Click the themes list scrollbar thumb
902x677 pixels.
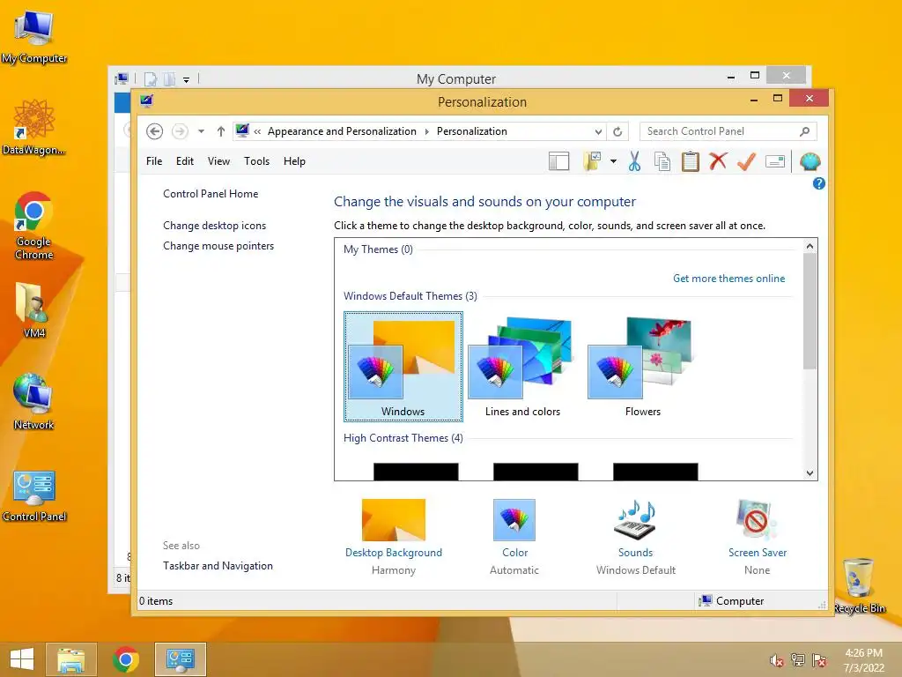click(810, 311)
